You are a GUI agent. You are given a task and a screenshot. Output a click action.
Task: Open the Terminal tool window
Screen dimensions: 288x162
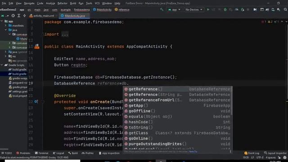click(x=41, y=153)
